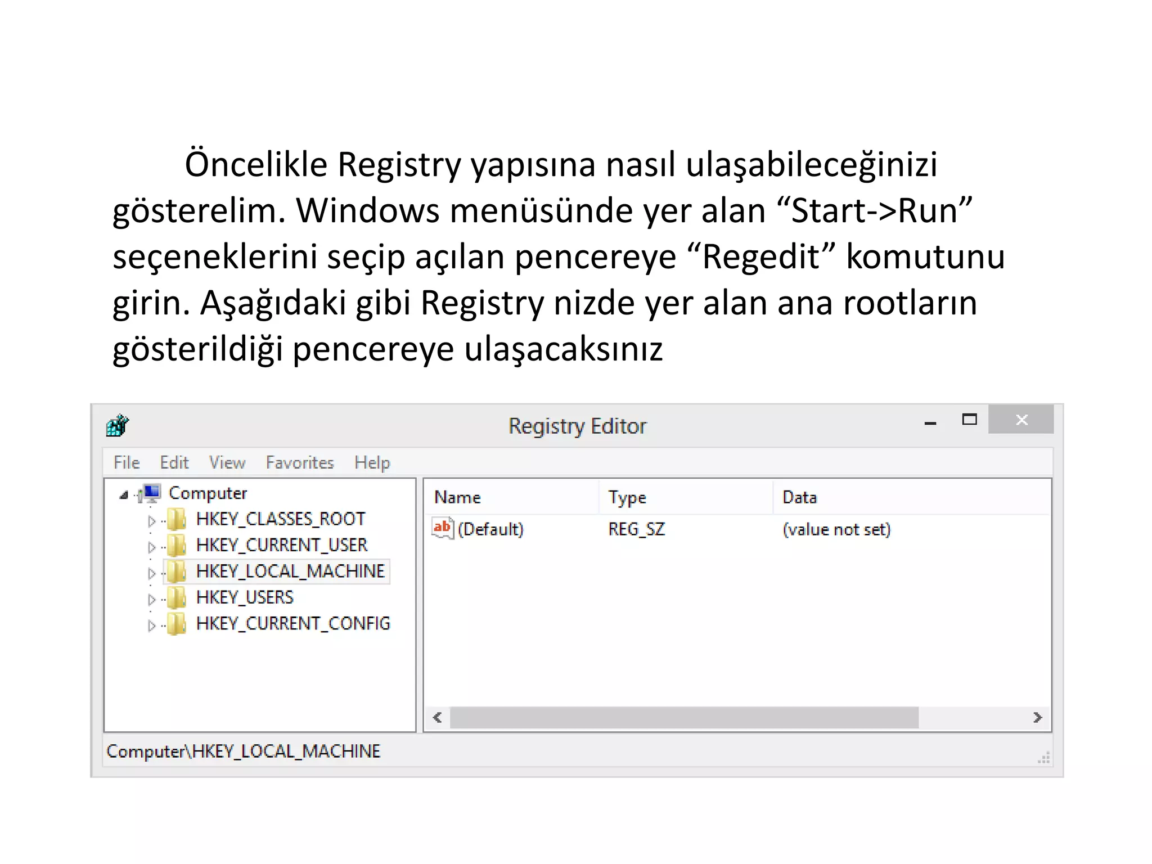Expand the HKEY_CURRENT_USER key
The image size is (1152, 864).
(151, 547)
